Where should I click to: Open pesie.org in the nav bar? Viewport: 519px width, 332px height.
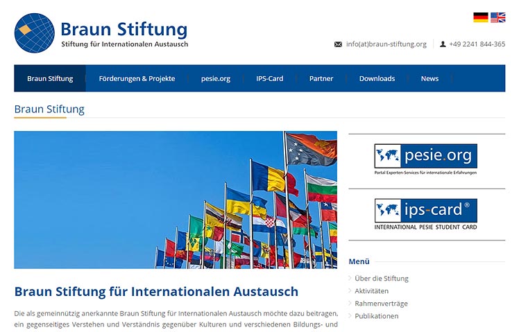click(216, 79)
